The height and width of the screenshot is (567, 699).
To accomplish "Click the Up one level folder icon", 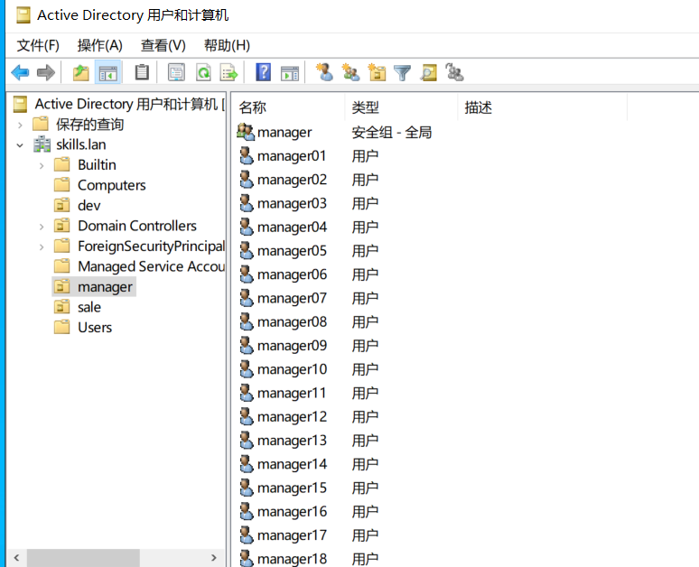I will click(x=81, y=73).
